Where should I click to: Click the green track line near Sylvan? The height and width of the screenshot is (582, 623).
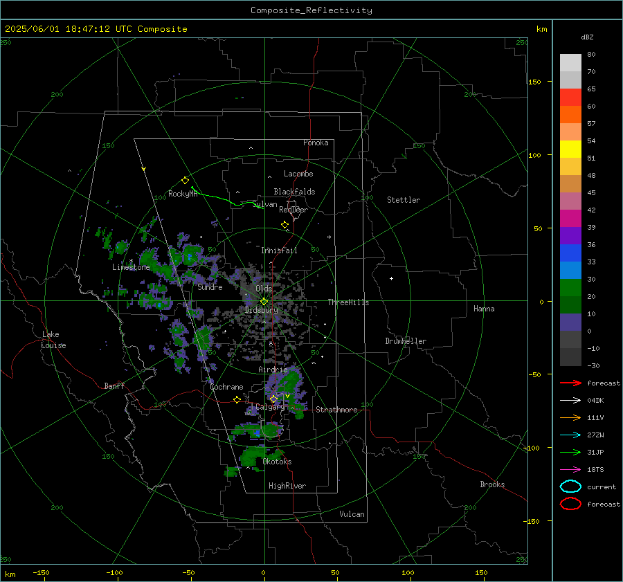click(227, 199)
